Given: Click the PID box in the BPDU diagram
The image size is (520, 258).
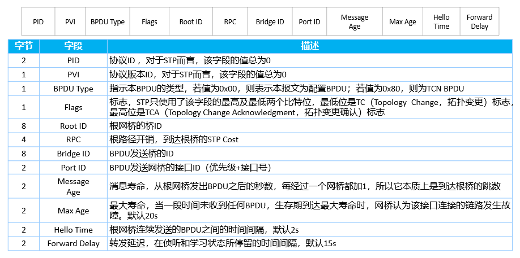Looking at the screenshot, I should [38, 22].
